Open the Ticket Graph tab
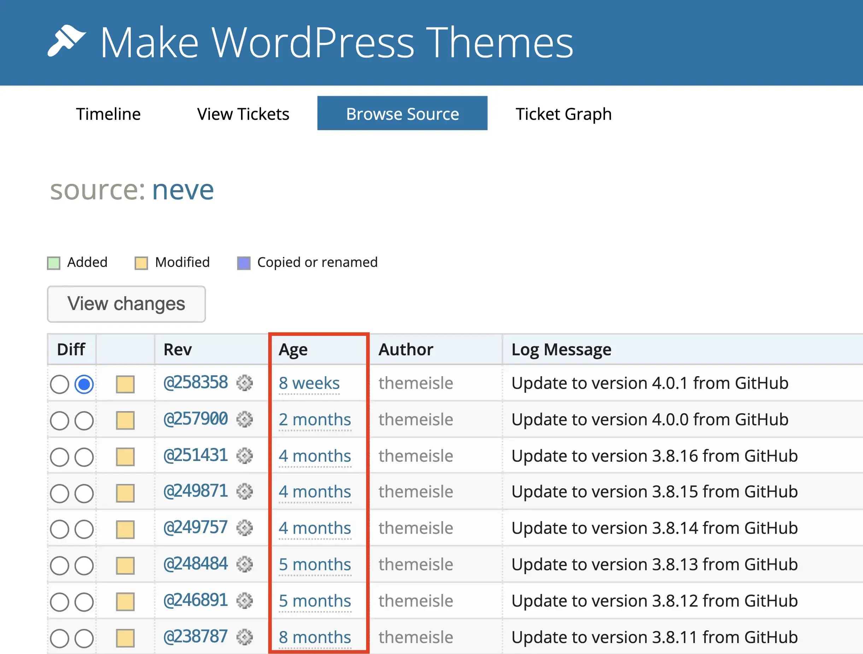863x654 pixels. pos(563,113)
